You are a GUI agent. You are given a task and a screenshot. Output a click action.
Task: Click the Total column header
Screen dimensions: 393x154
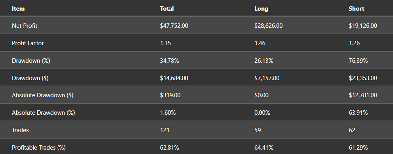[x=167, y=9]
